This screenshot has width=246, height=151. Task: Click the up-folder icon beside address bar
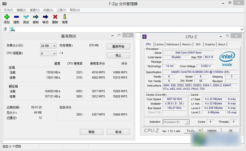point(5,29)
